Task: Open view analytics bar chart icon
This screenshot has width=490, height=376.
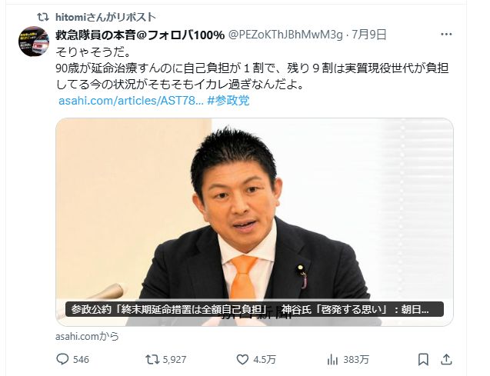Action: [x=332, y=359]
